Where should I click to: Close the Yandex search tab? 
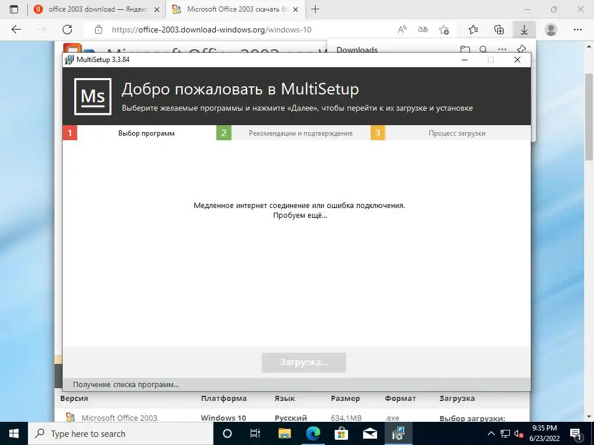(157, 10)
